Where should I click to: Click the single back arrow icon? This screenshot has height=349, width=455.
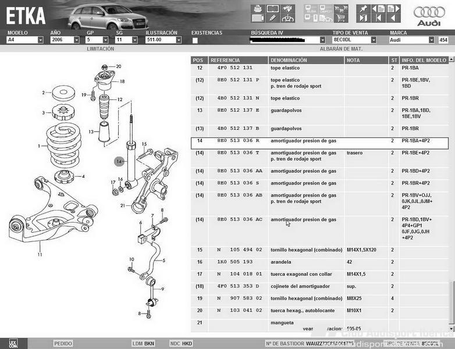tap(393, 18)
